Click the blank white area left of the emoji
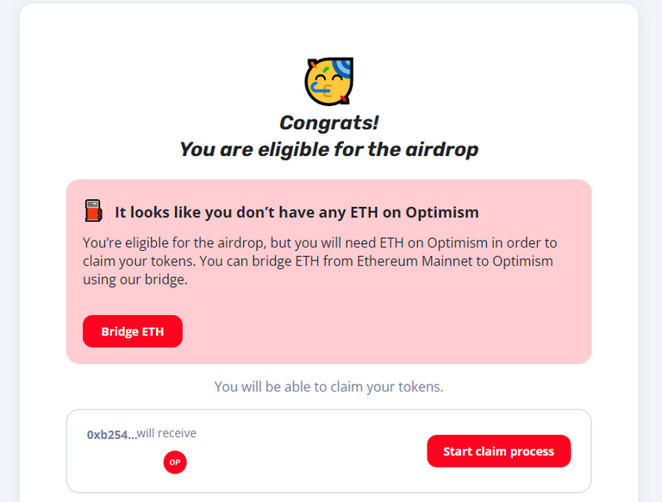 [172, 82]
